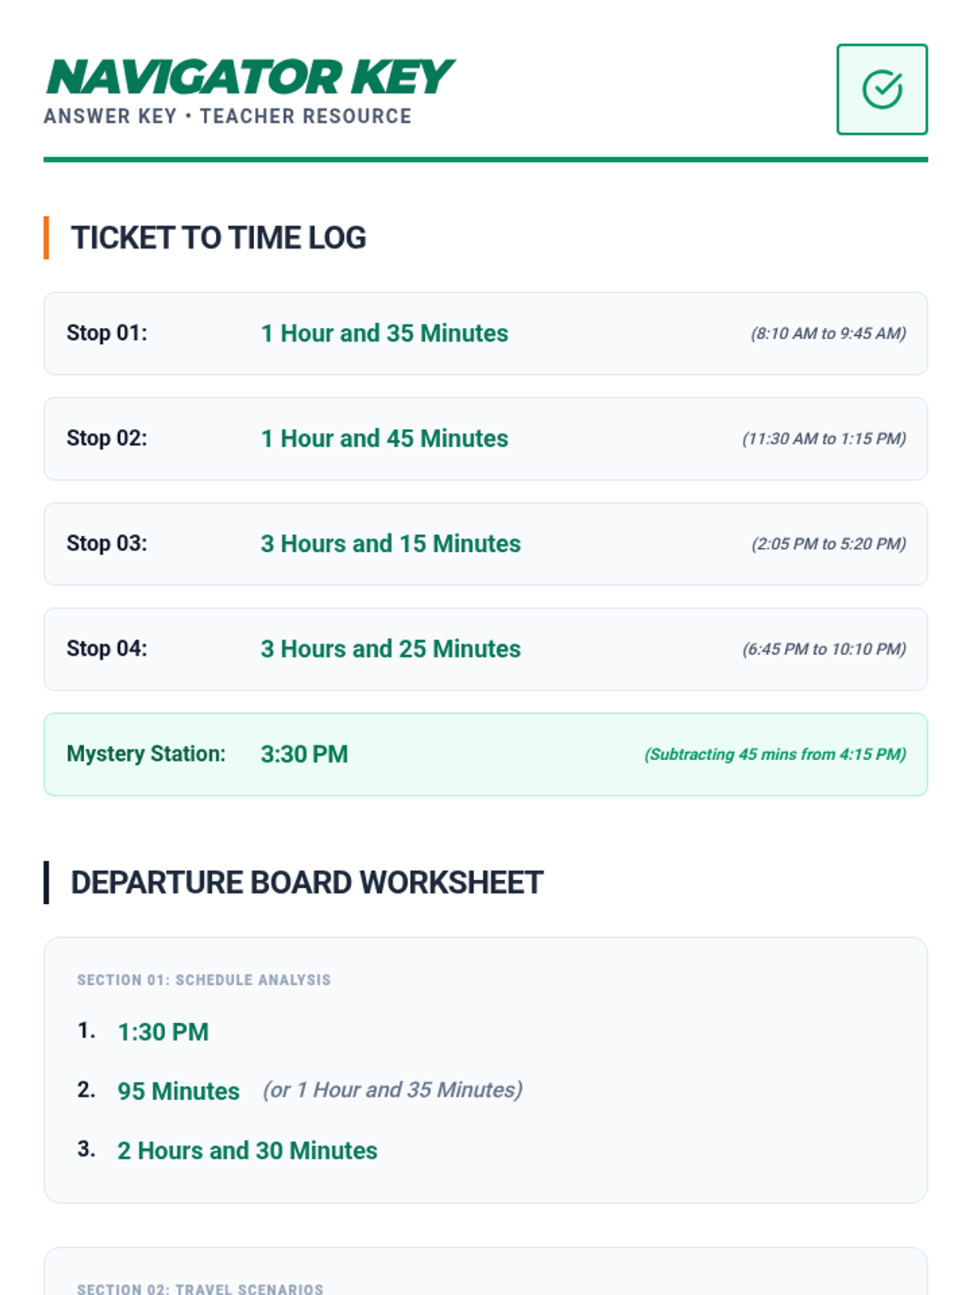This screenshot has height=1295, width=971.
Task: Click the Stop 04 label
Action: pyautogui.click(x=107, y=648)
